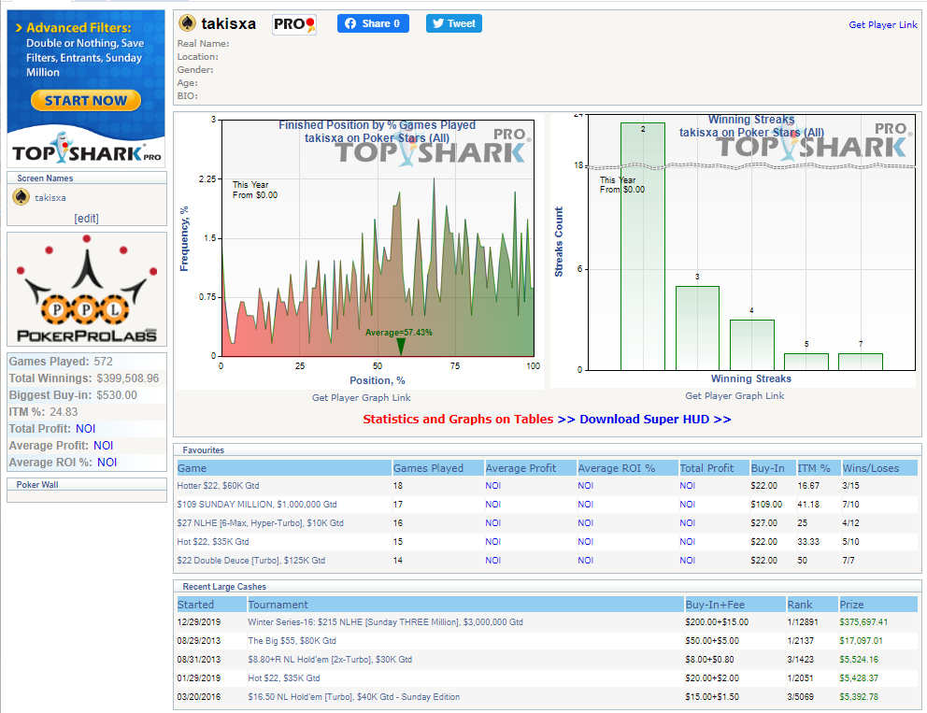Open $27 NLHE 6-Max Hyper-Turbo game
Viewport: 927px width, 713px height.
tap(260, 523)
